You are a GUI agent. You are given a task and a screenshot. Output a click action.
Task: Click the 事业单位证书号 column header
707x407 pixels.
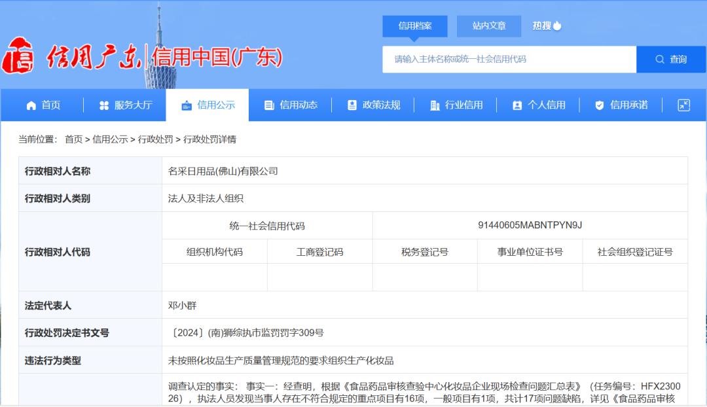pyautogui.click(x=530, y=252)
